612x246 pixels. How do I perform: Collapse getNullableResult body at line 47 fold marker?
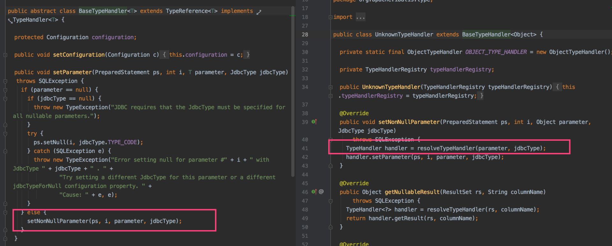[331, 201]
